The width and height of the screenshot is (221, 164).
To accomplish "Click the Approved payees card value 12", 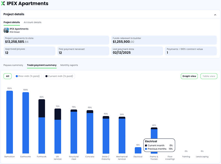I will [x=7, y=53].
